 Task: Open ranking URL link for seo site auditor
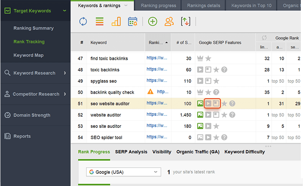pos(157,126)
